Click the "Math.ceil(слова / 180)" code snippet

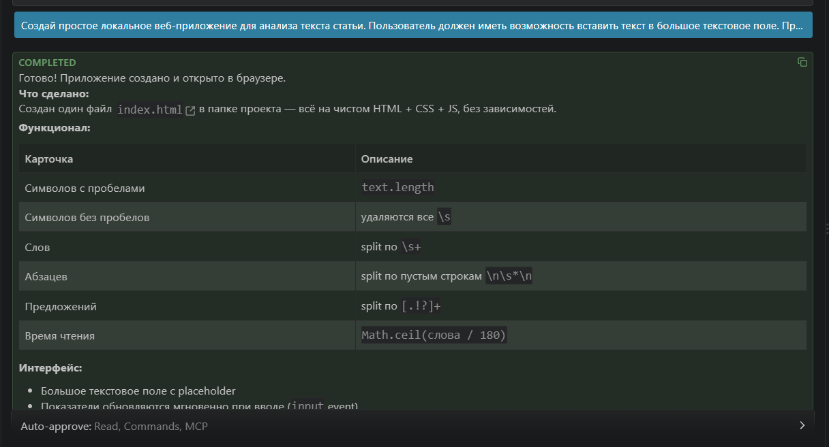point(434,335)
